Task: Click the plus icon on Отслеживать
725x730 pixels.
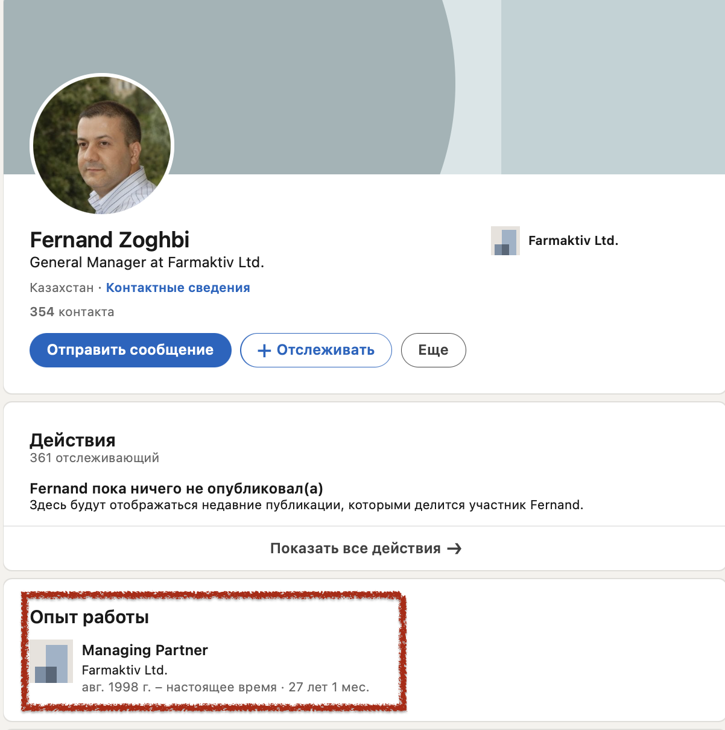Action: point(264,351)
